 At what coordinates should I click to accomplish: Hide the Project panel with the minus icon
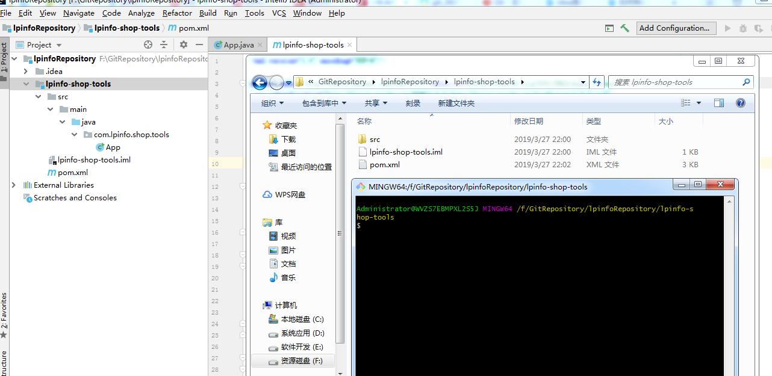[x=199, y=45]
